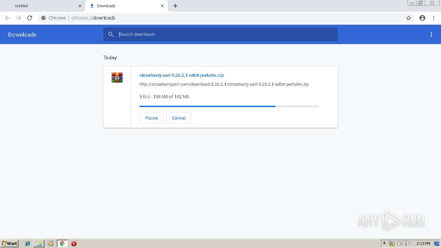This screenshot has height=248, width=441.
Task: Switch to the Downloads tab
Action: 126,6
